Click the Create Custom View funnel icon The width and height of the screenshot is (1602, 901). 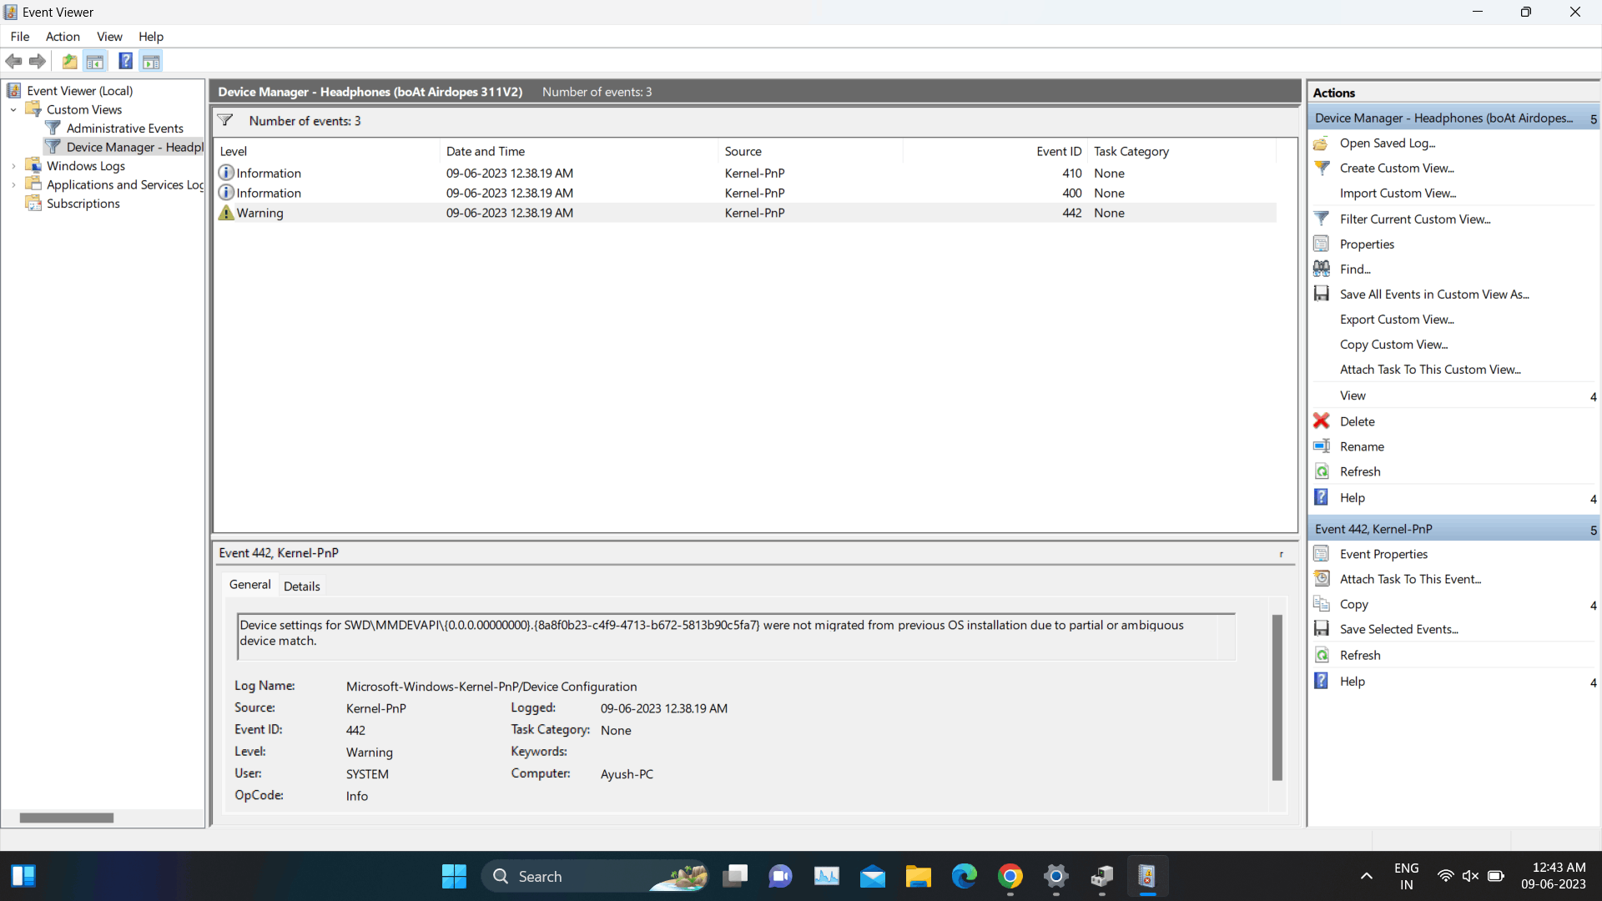pos(1322,168)
